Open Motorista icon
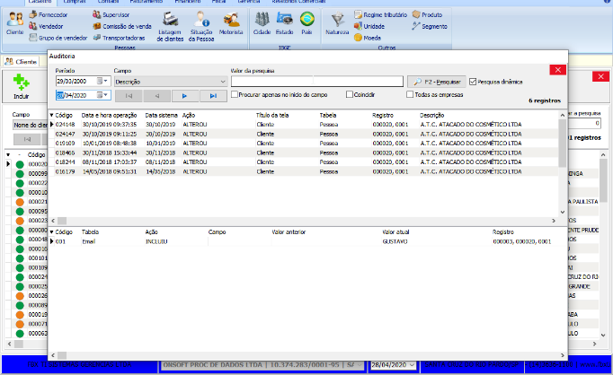 tap(231, 23)
